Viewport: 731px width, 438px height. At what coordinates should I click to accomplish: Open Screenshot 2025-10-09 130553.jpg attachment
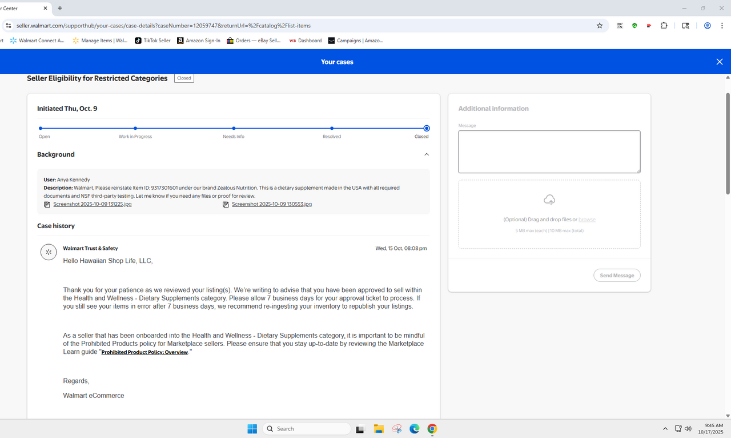click(271, 204)
